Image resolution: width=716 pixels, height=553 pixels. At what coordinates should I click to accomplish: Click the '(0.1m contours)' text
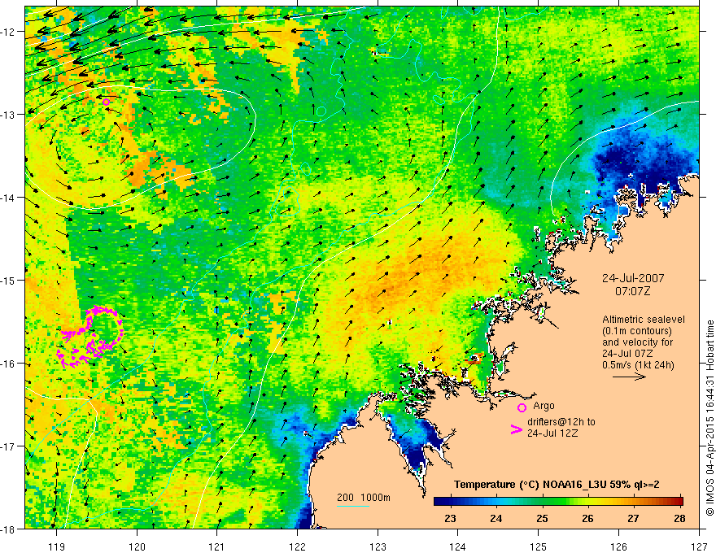point(637,331)
